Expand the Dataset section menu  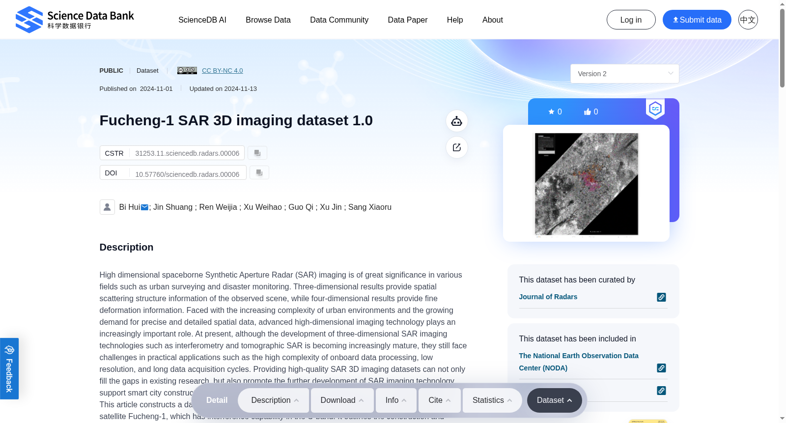(x=554, y=400)
